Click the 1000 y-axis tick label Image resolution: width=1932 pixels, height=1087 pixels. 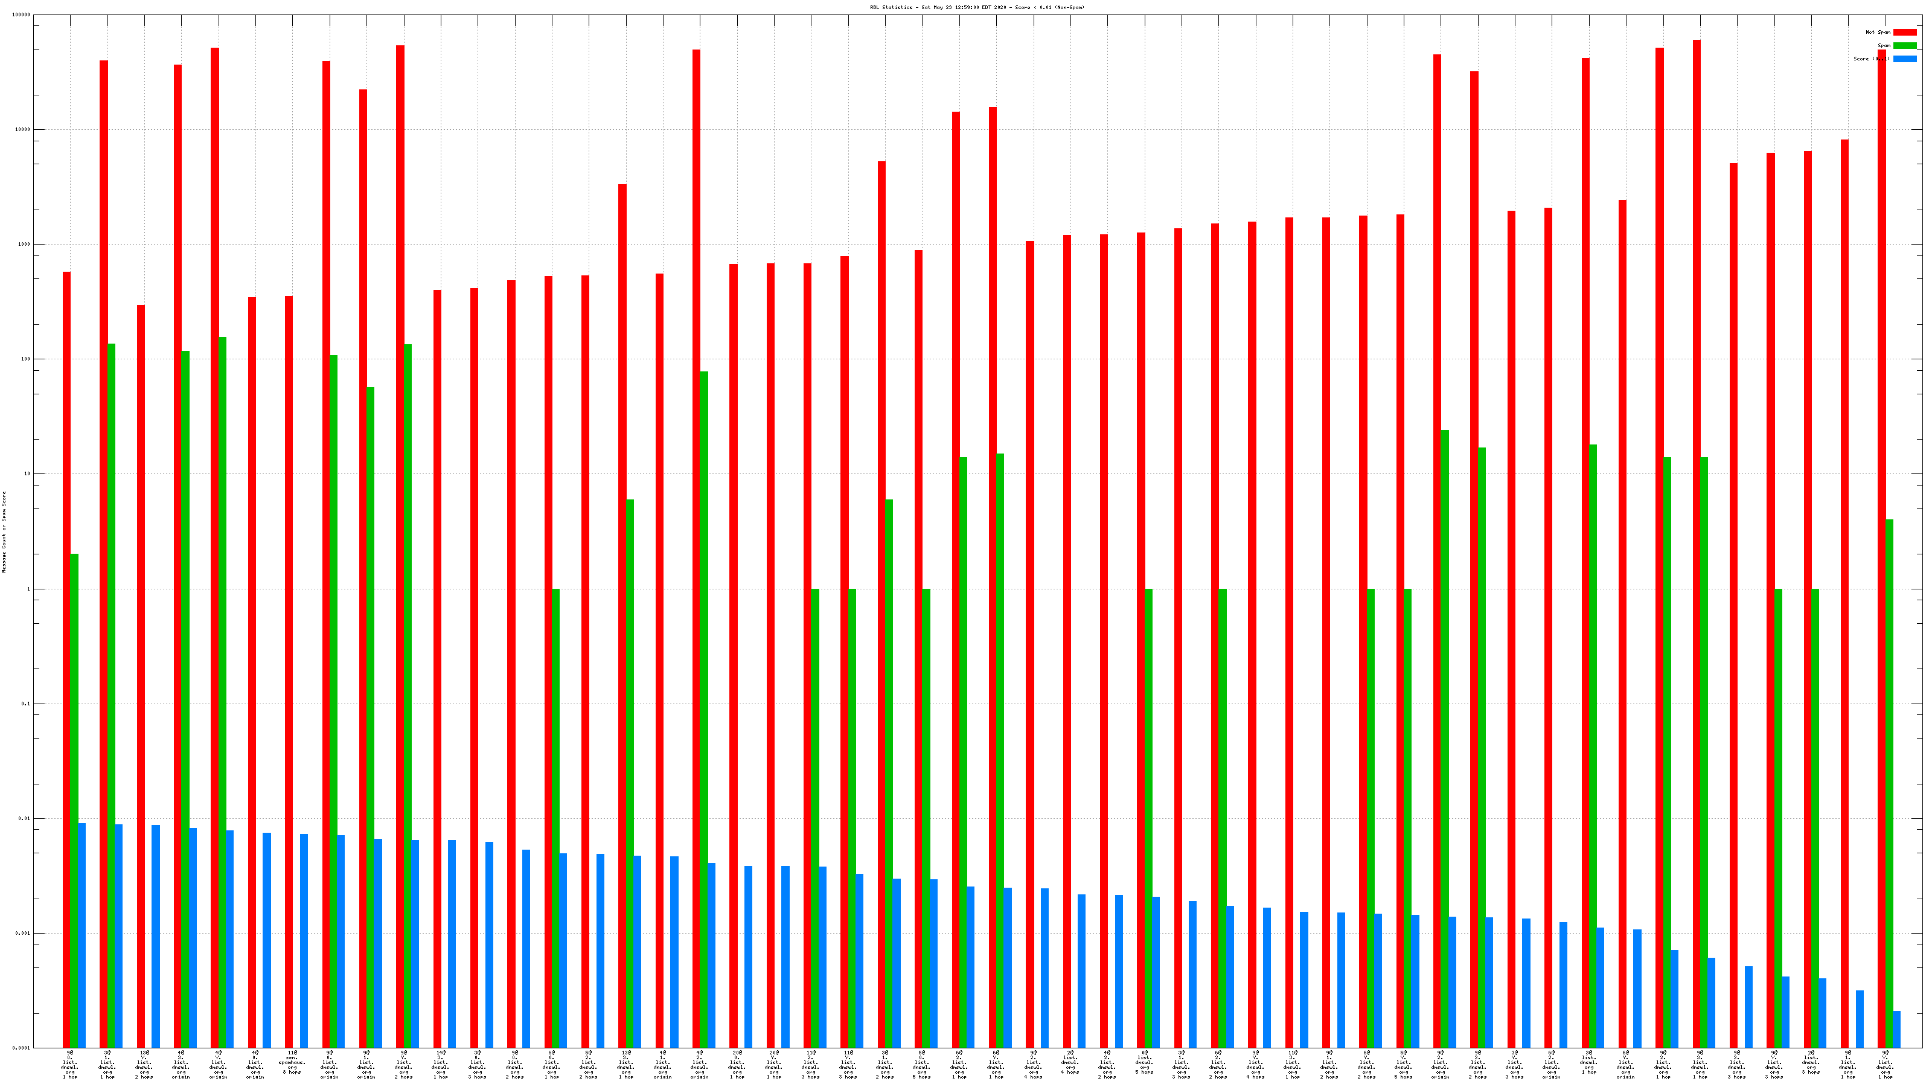coord(24,245)
